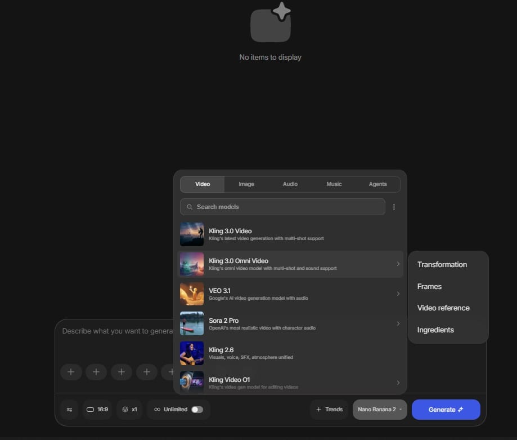The width and height of the screenshot is (517, 440).
Task: Click the x1 batch count layers icon
Action: tap(125, 410)
